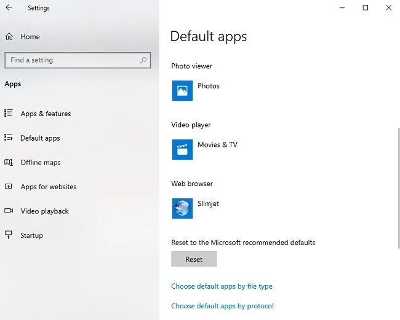Screen dimensions: 400x320
Task: Open Choose default apps by protocol
Action: pyautogui.click(x=222, y=306)
